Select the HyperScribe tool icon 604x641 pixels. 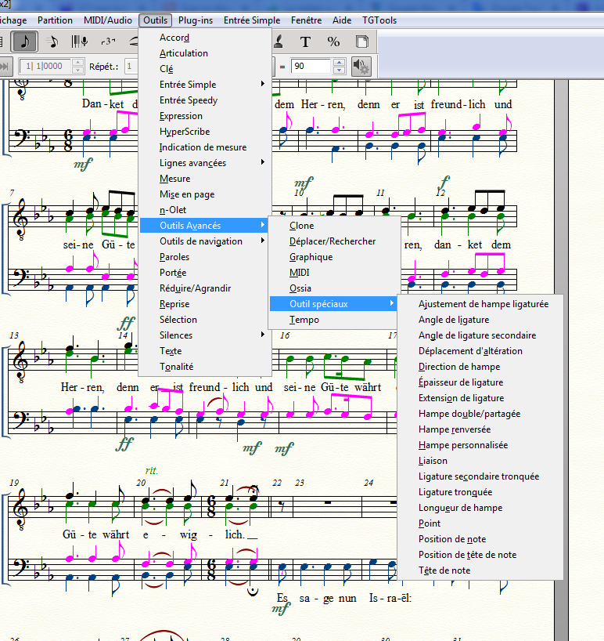click(79, 42)
